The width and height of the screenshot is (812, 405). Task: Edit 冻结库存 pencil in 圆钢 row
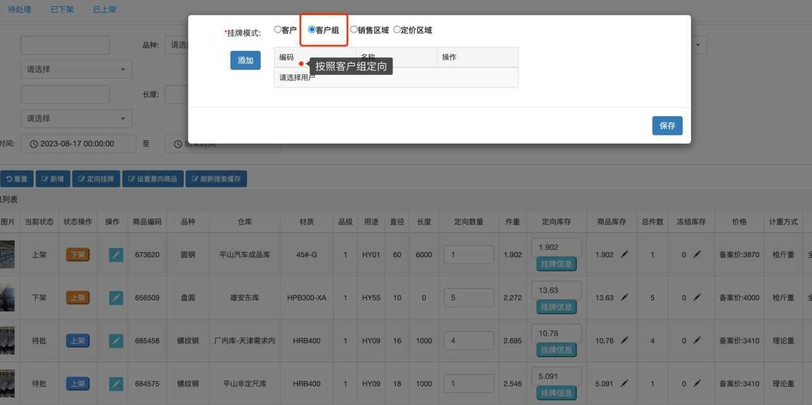point(697,254)
